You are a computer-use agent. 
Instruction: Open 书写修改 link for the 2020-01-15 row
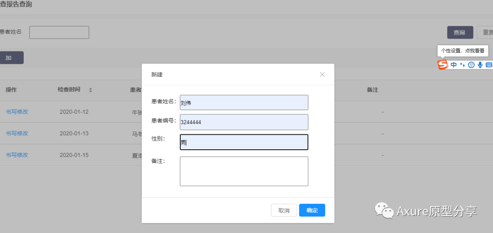tap(17, 155)
